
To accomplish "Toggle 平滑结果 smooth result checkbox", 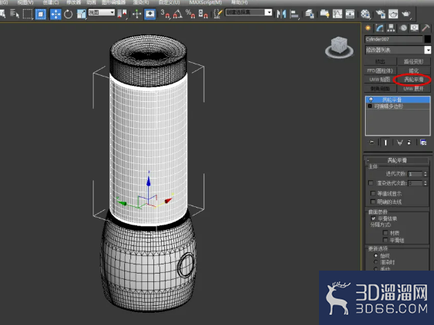I will [x=373, y=218].
